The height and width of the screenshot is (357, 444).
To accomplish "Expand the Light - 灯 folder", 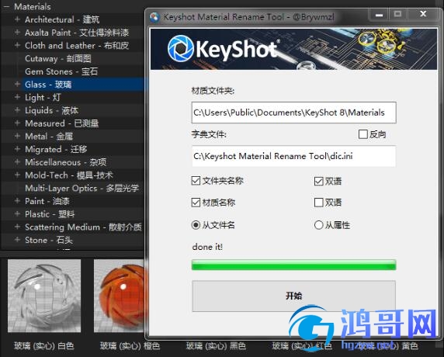I will (x=17, y=97).
